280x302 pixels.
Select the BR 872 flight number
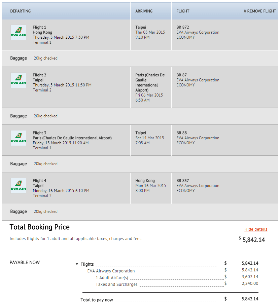pyautogui.click(x=183, y=27)
